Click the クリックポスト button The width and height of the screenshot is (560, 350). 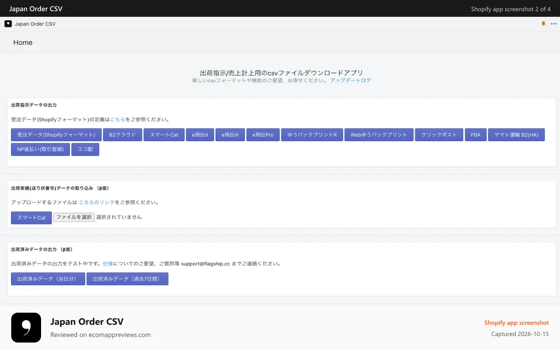[439, 135]
